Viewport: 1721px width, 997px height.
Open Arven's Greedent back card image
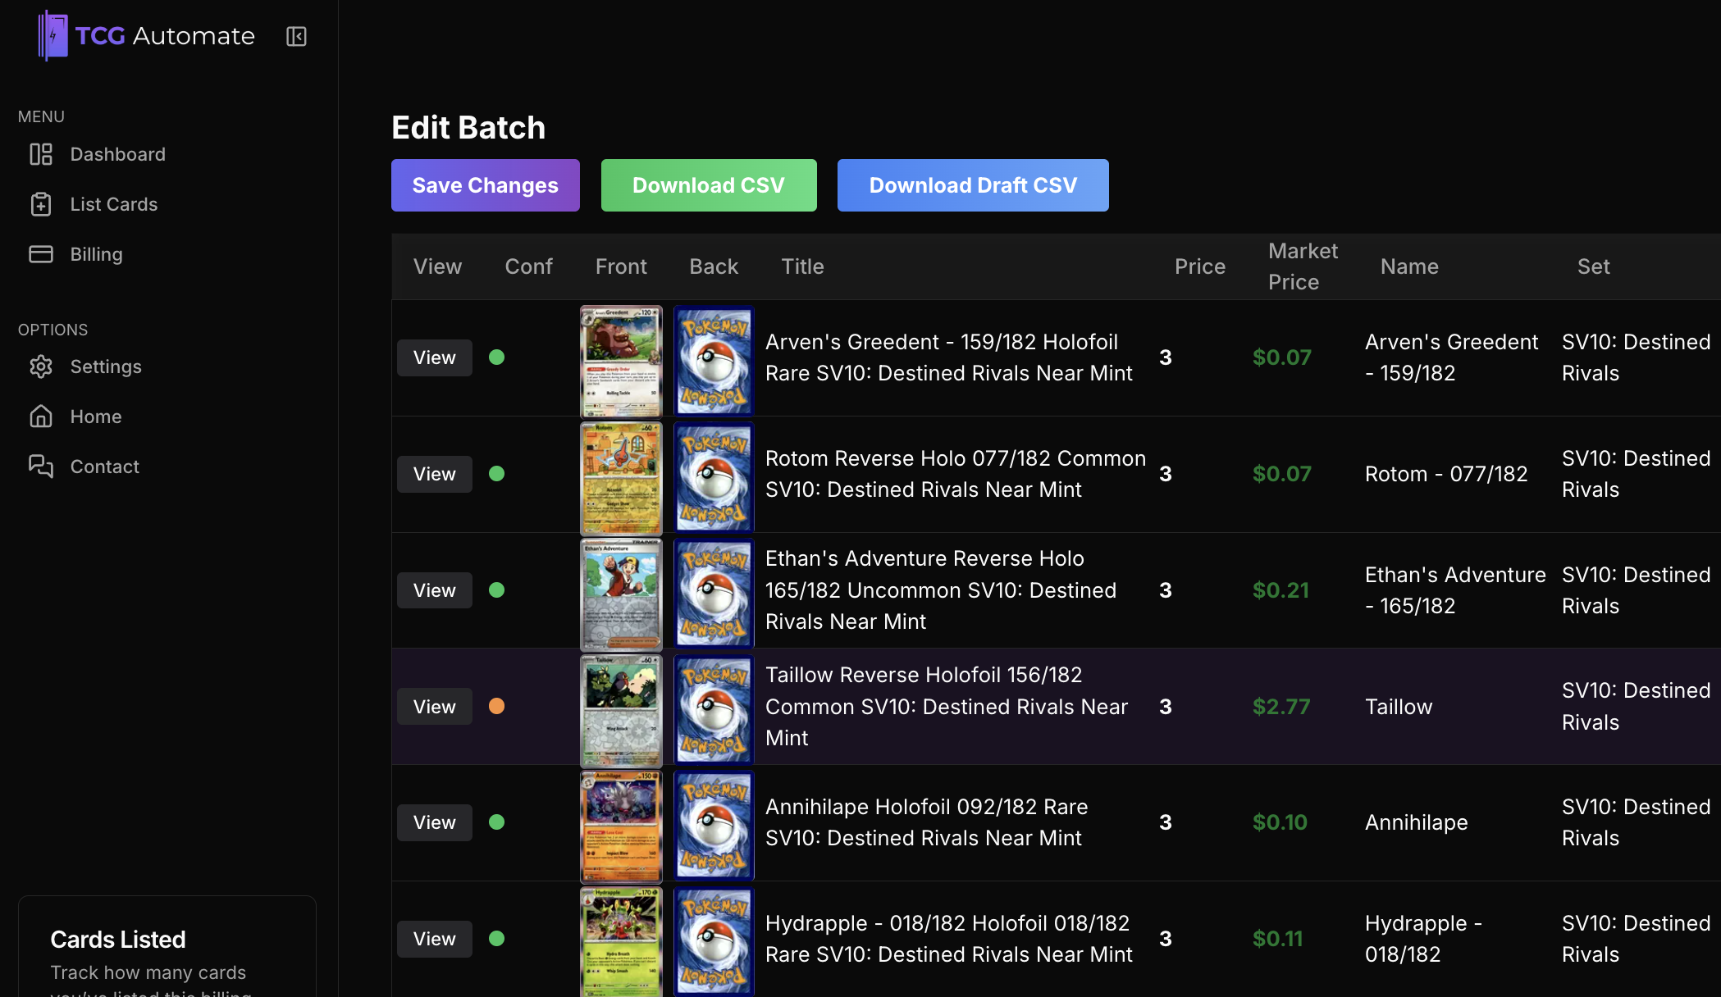[x=714, y=362]
